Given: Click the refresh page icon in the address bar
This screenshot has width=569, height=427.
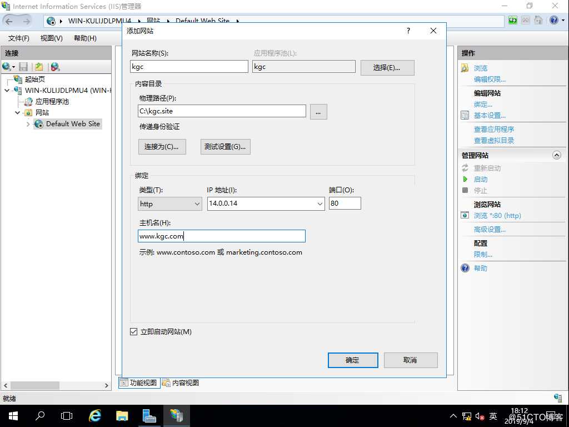Looking at the screenshot, I should [x=512, y=21].
